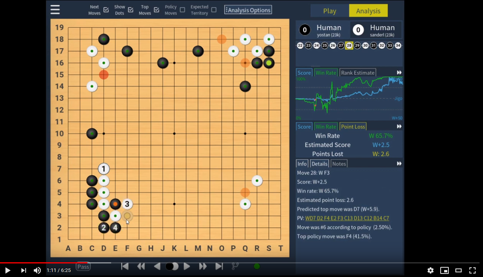Step back one move

click(x=157, y=266)
